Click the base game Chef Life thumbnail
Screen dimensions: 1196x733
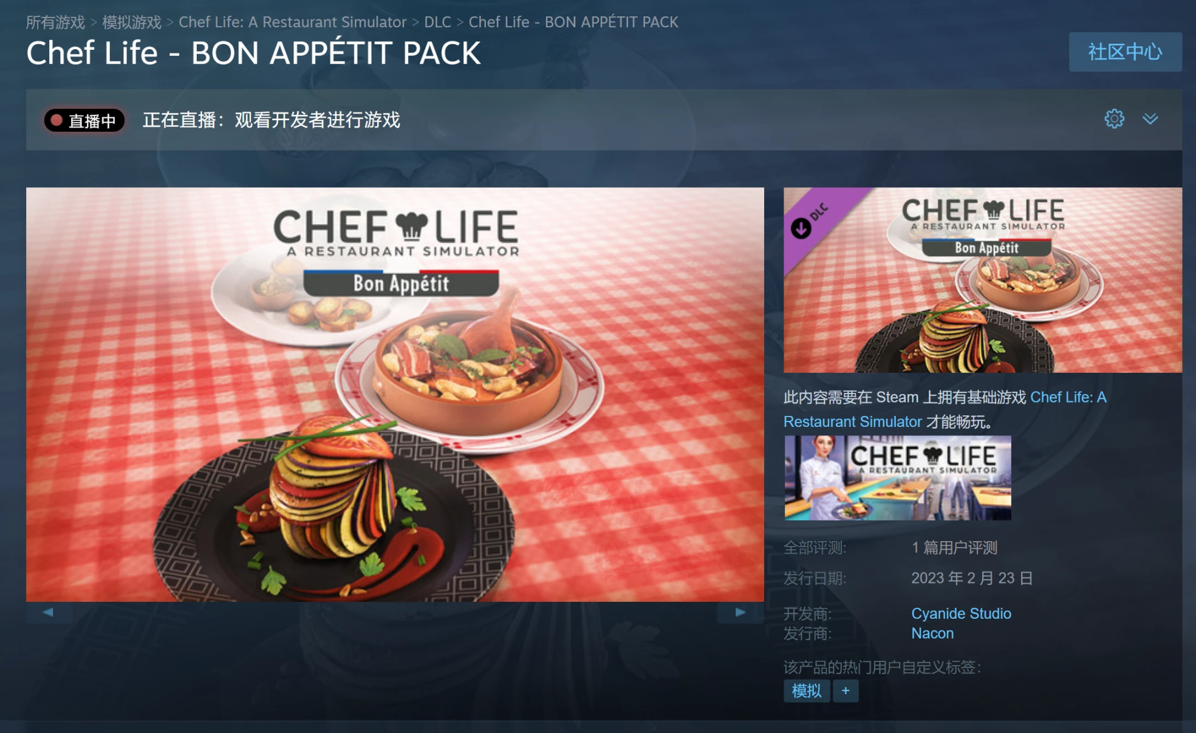(x=898, y=478)
